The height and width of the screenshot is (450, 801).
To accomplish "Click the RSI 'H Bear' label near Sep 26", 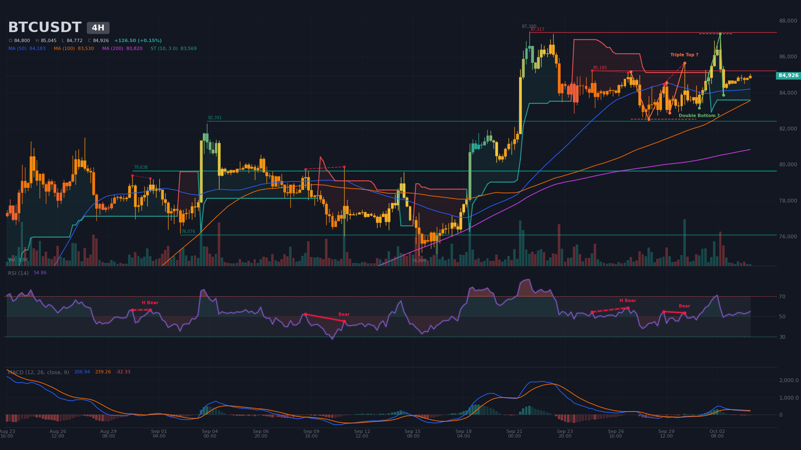I will point(628,300).
